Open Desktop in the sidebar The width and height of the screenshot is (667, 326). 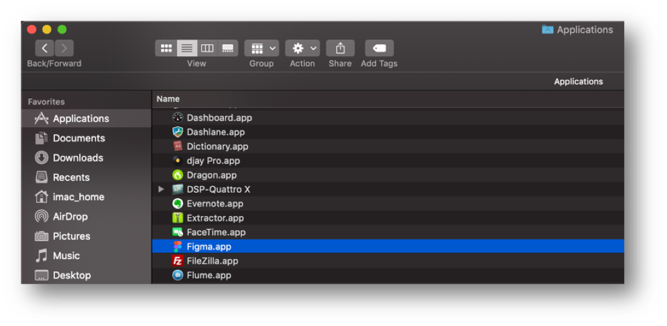pos(86,275)
